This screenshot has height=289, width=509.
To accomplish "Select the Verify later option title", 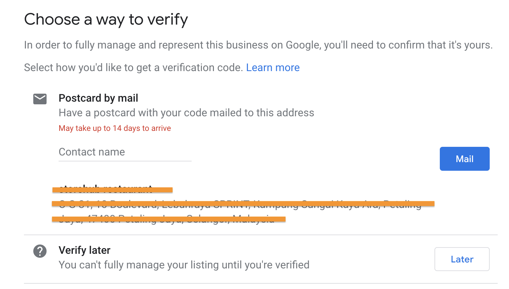I will coord(85,250).
